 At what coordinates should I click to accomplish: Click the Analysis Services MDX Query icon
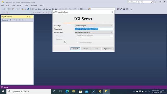47,9
